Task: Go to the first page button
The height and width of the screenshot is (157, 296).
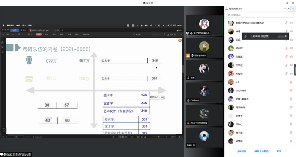Action: pos(3,137)
